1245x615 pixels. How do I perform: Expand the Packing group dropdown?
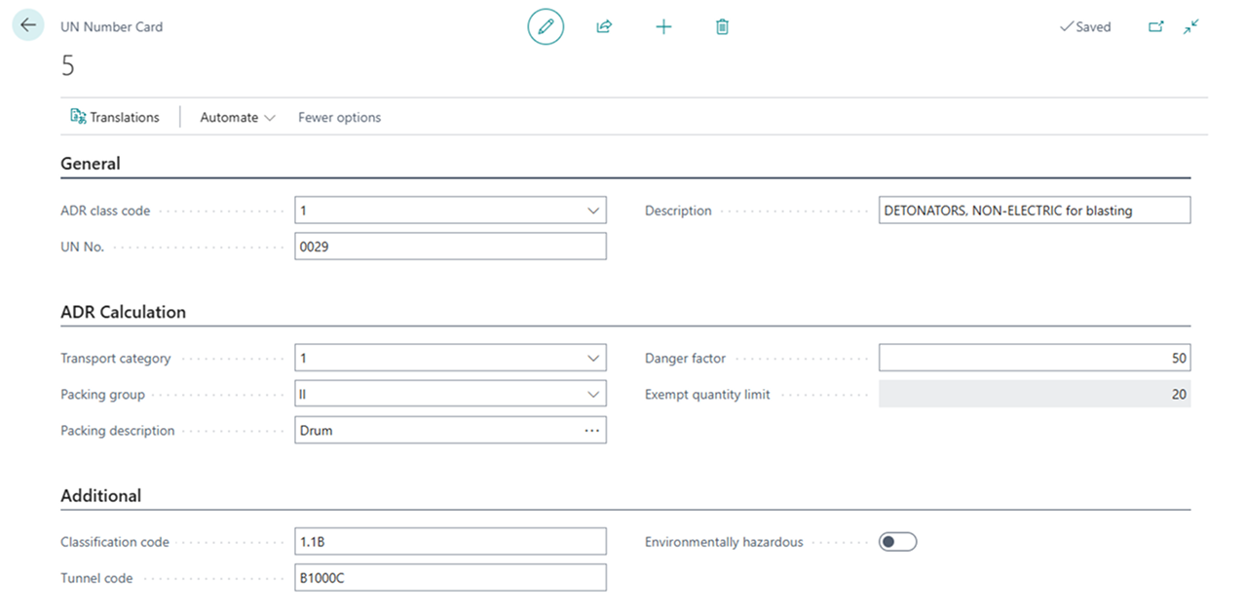pyautogui.click(x=593, y=395)
